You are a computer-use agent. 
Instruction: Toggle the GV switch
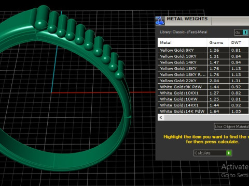coord(242,33)
